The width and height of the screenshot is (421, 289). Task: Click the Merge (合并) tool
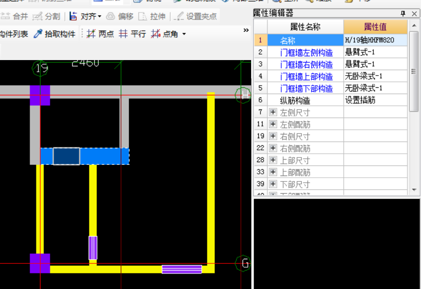(14, 16)
